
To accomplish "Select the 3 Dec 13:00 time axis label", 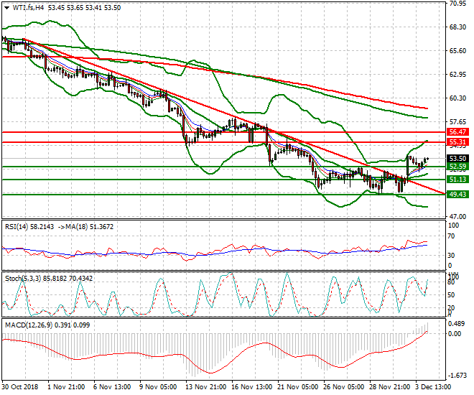I will [433, 387].
